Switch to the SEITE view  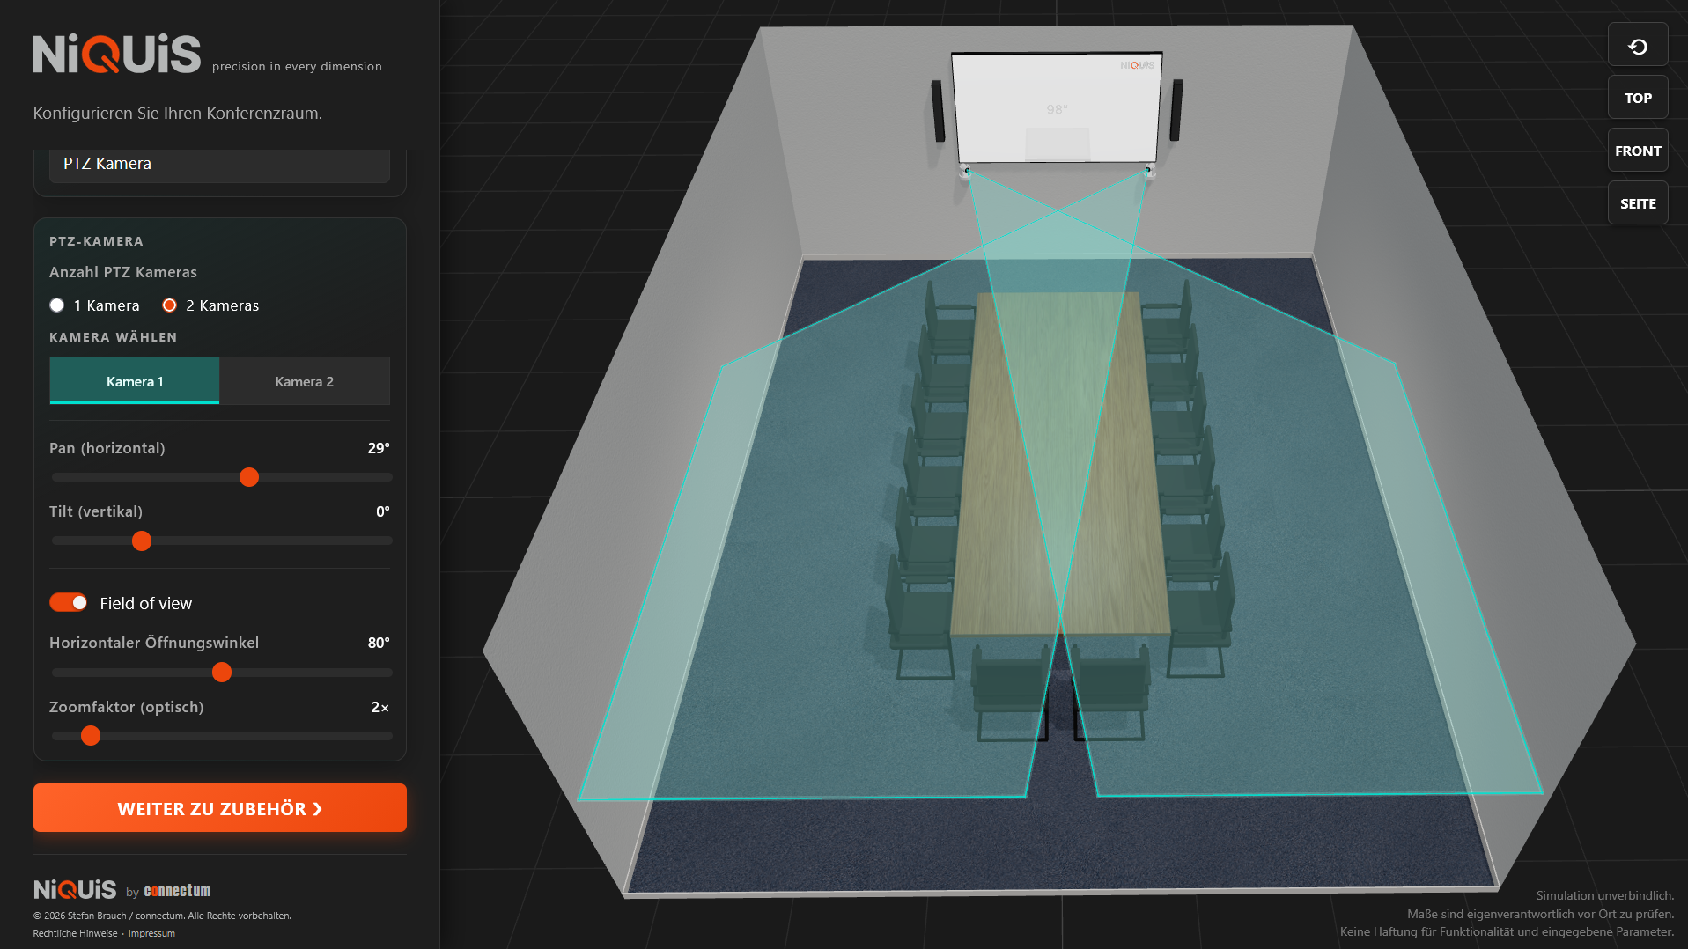(1638, 203)
